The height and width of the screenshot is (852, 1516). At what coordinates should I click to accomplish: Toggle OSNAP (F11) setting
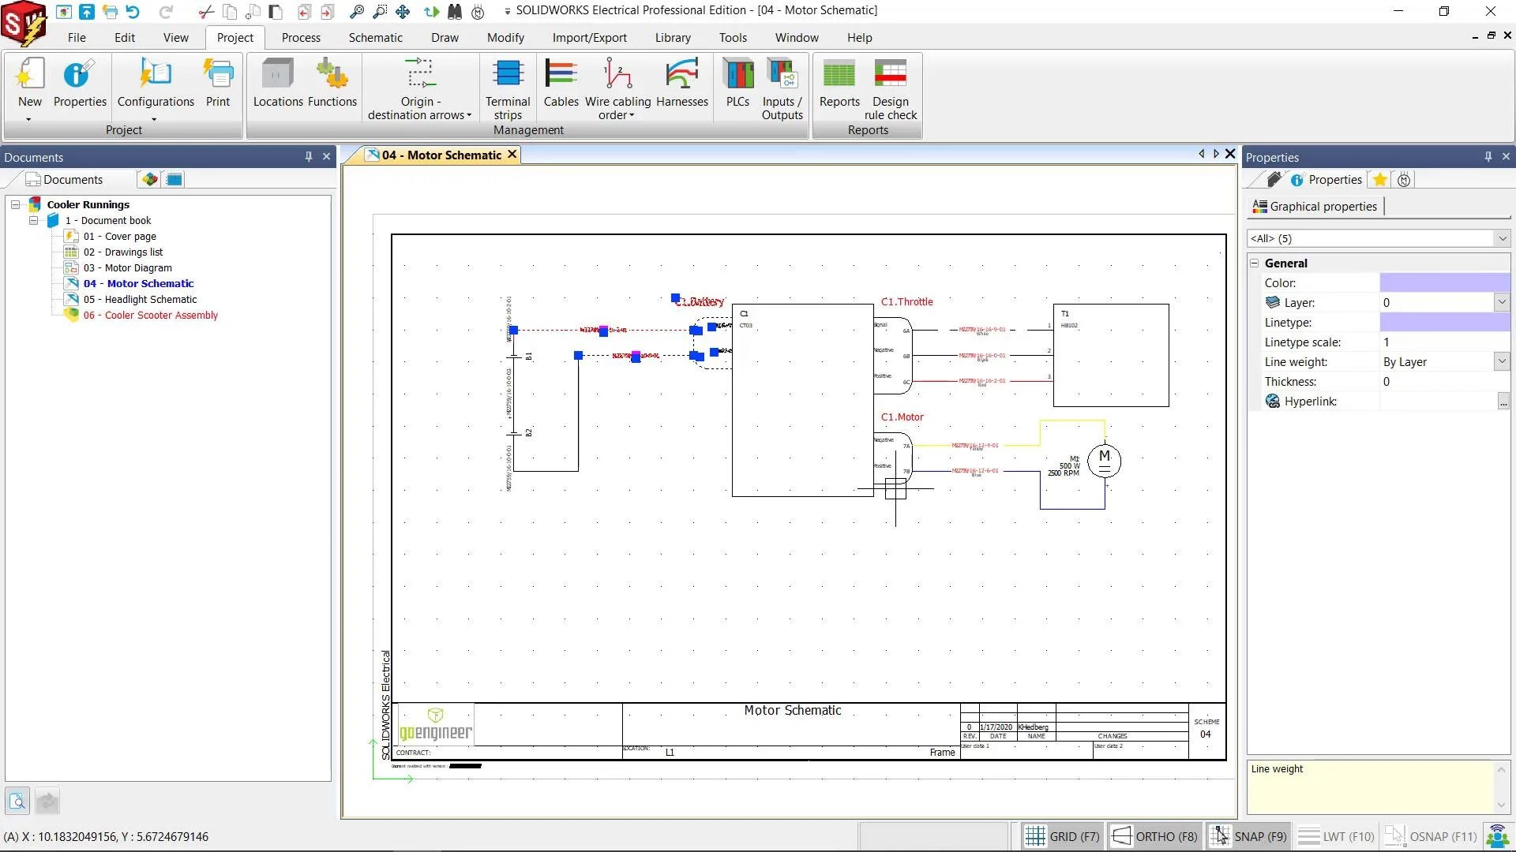pyautogui.click(x=1431, y=836)
